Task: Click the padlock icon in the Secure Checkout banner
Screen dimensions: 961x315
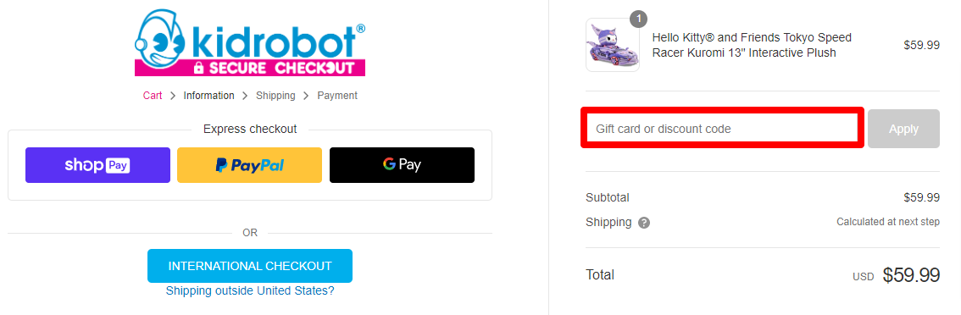Action: pos(198,68)
